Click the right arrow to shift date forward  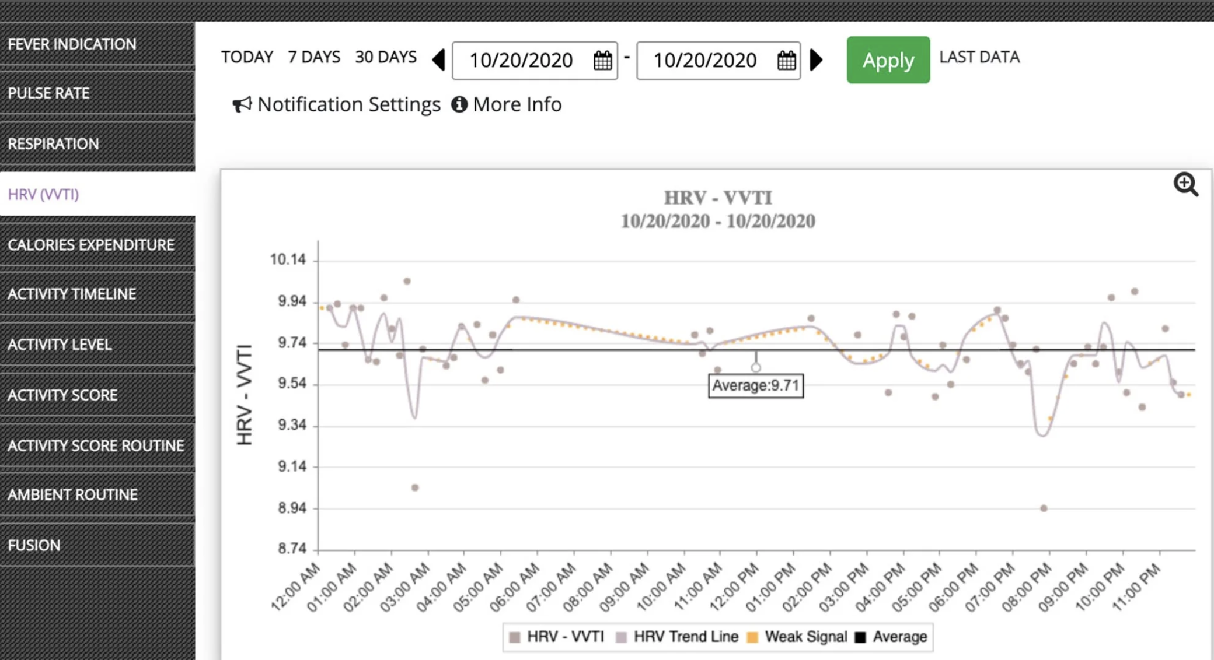817,60
